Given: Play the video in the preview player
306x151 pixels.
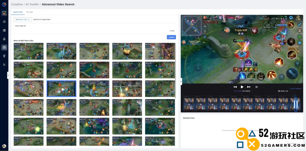Looking at the screenshot, I should point(242,87).
